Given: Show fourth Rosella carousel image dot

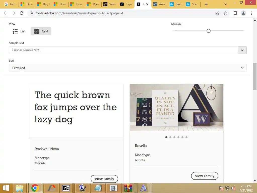Looking at the screenshot, I should point(178,137).
